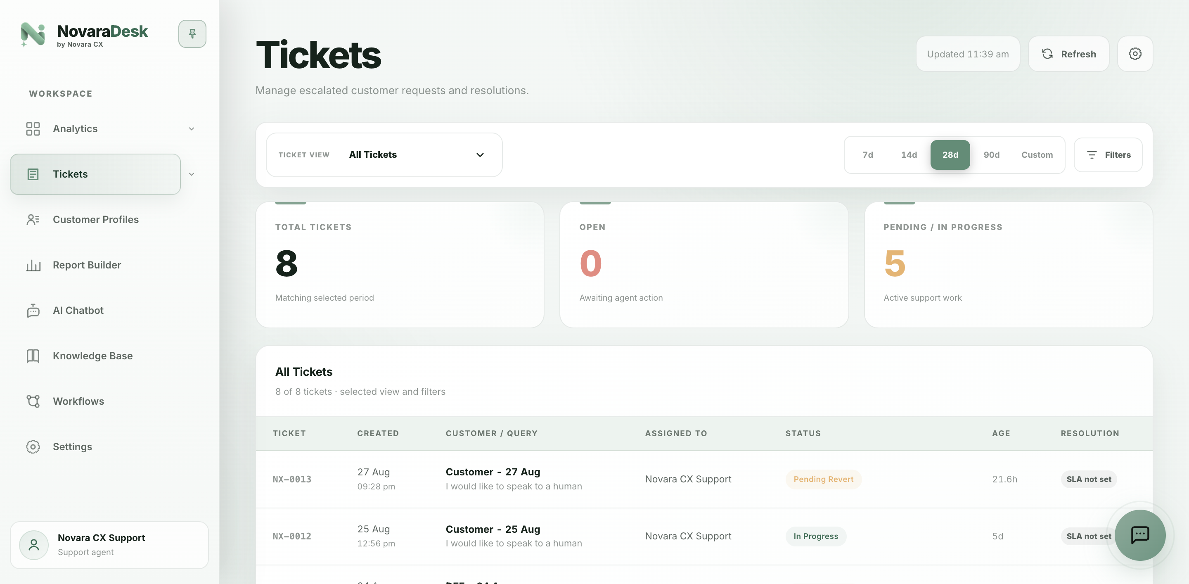
Task: Select the 28d time range
Action: pyautogui.click(x=950, y=154)
